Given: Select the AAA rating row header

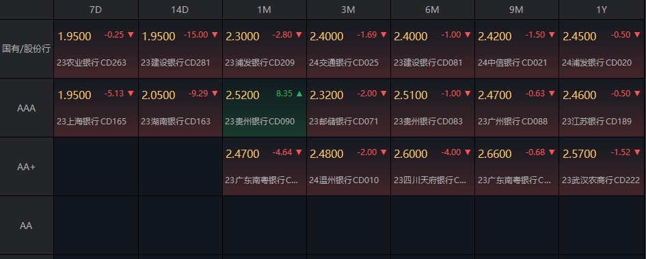Looking at the screenshot, I should (x=27, y=108).
